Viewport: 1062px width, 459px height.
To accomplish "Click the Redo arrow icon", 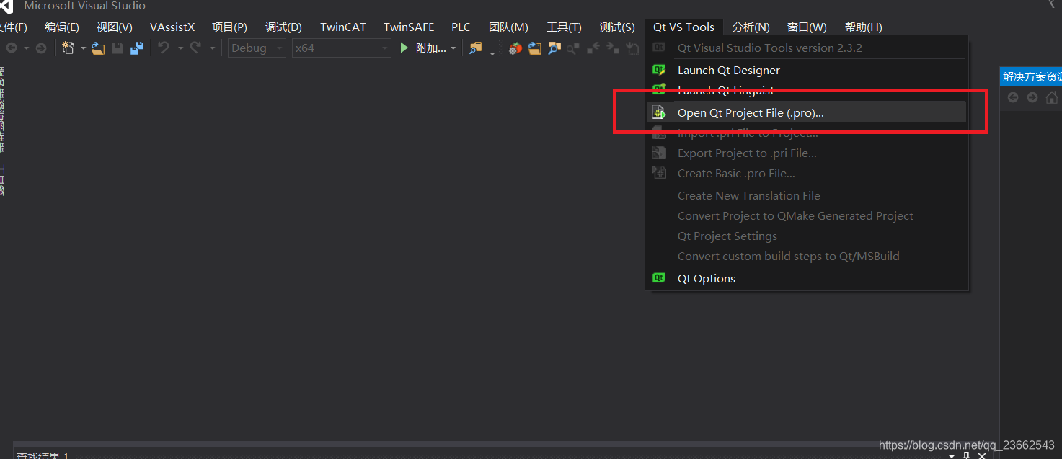I will tap(195, 48).
